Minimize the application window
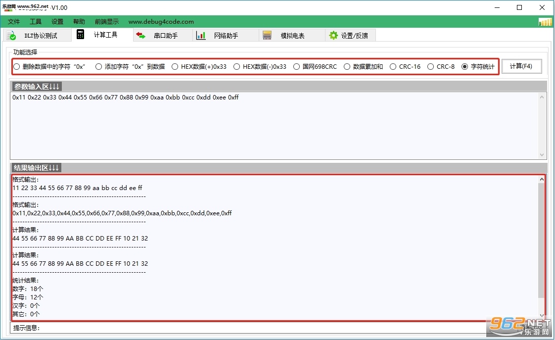This screenshot has height=340, width=555. (497, 7)
